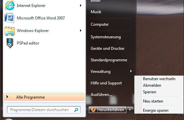Open Geräte und Drucker
The height and width of the screenshot is (120, 184).
[108, 48]
